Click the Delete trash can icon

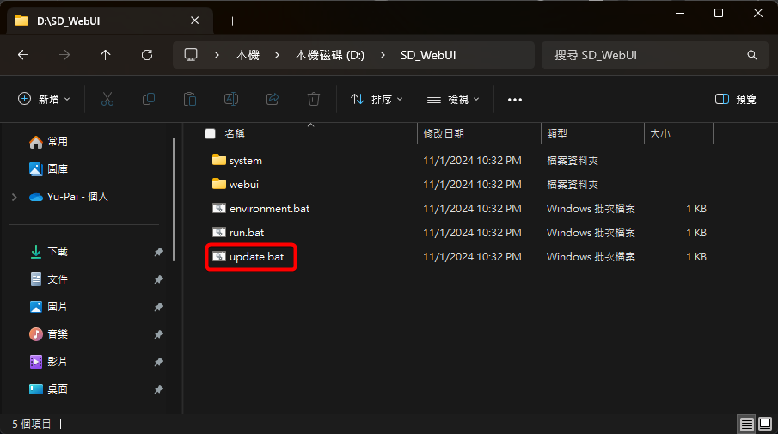click(x=314, y=99)
